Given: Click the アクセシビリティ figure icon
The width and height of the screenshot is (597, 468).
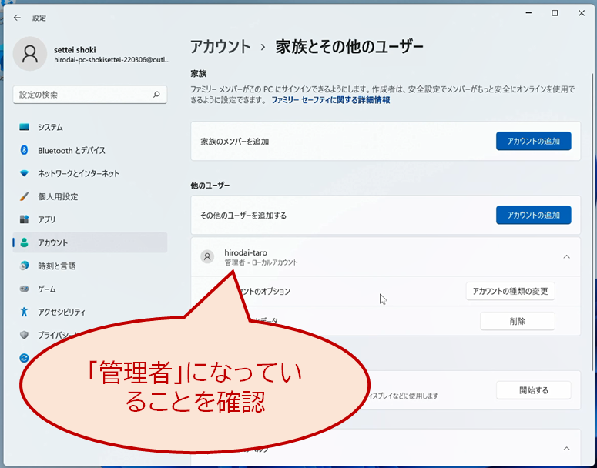Looking at the screenshot, I should click(24, 312).
